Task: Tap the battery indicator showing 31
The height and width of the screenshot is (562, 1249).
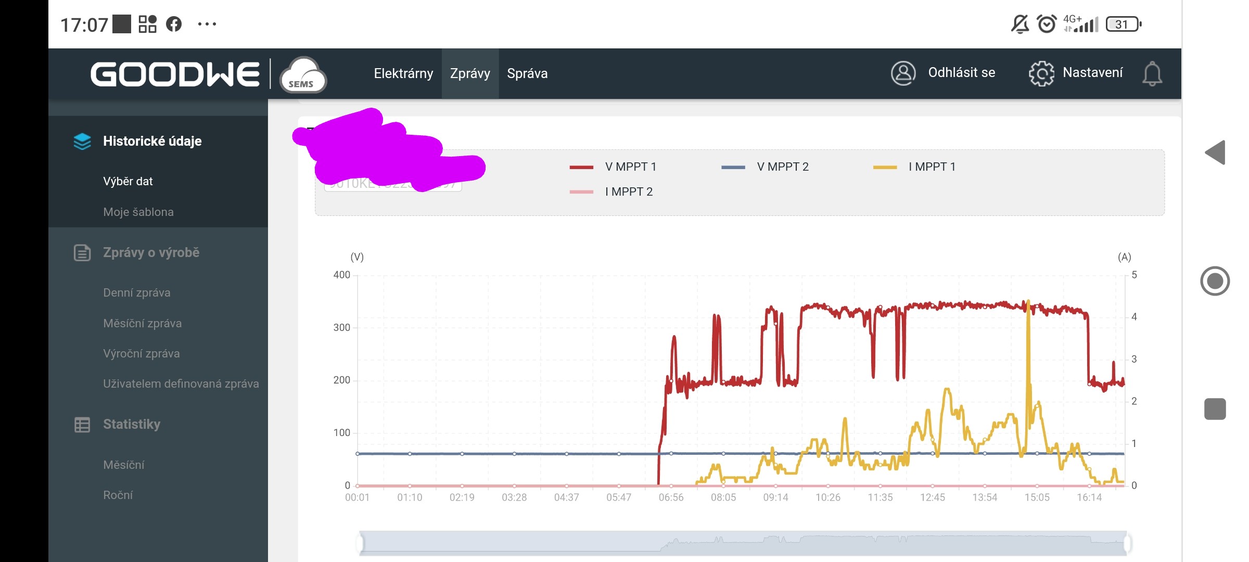Action: click(x=1124, y=24)
